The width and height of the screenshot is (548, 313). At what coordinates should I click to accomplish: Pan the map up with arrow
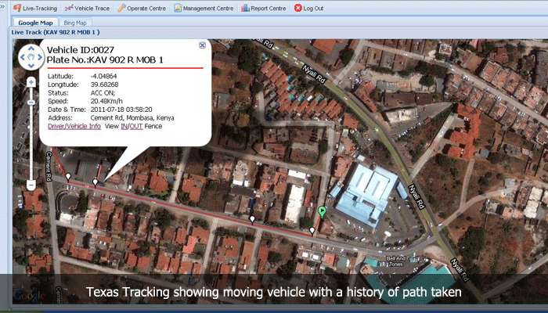pos(31,49)
